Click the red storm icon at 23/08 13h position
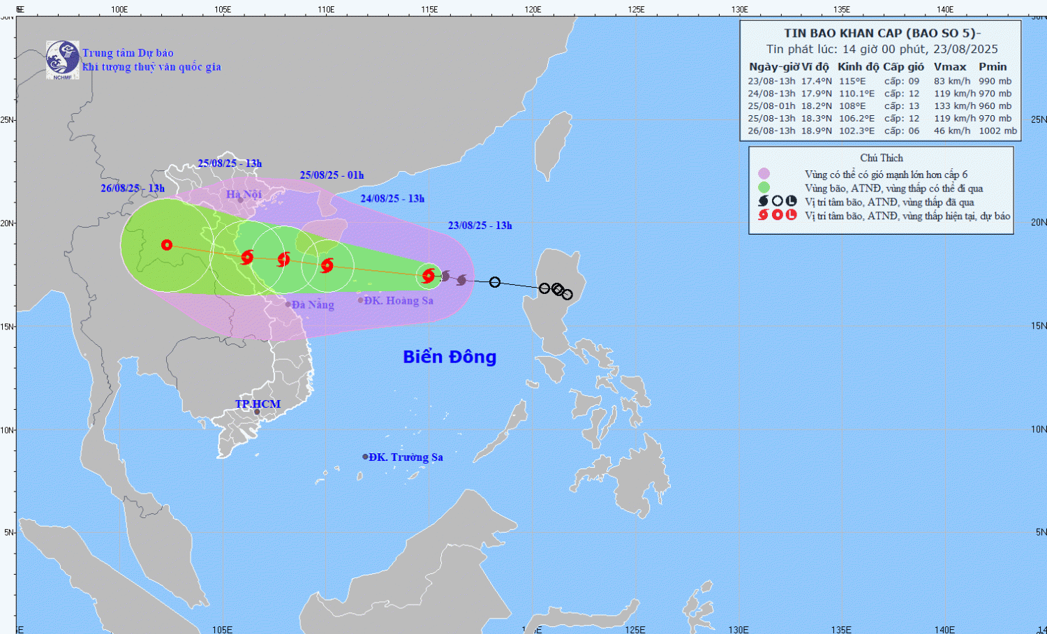Image resolution: width=1047 pixels, height=634 pixels. click(x=429, y=276)
